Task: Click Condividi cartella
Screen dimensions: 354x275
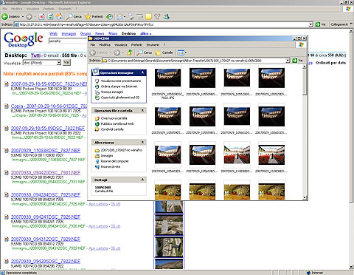Action: point(109,129)
